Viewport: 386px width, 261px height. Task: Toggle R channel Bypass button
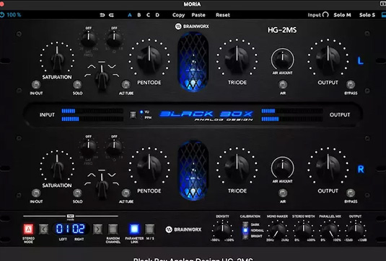pyautogui.click(x=351, y=193)
